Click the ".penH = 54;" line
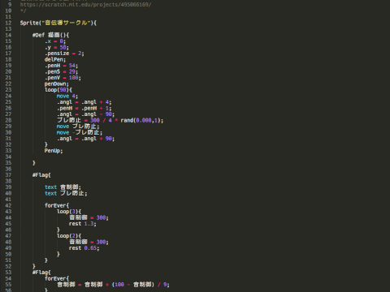The width and height of the screenshot is (390, 292). pos(61,66)
